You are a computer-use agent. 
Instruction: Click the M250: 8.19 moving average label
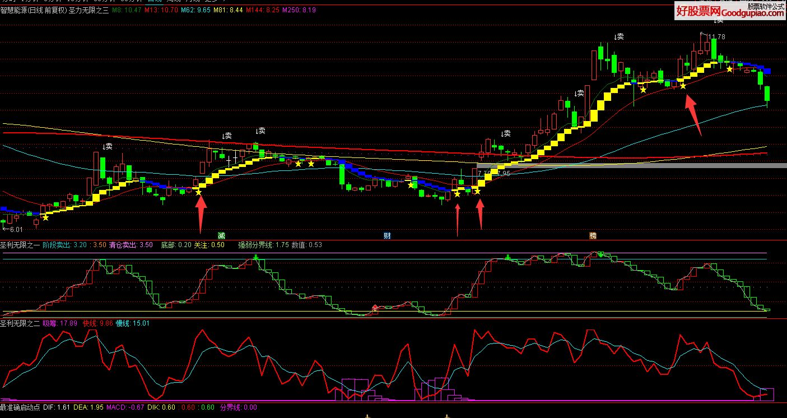[299, 10]
